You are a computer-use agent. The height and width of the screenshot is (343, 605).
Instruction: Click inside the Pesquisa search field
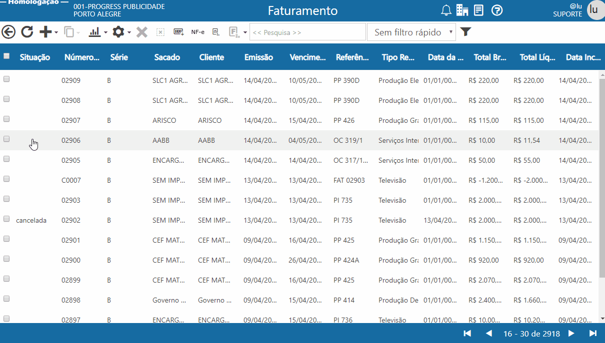[x=307, y=32]
